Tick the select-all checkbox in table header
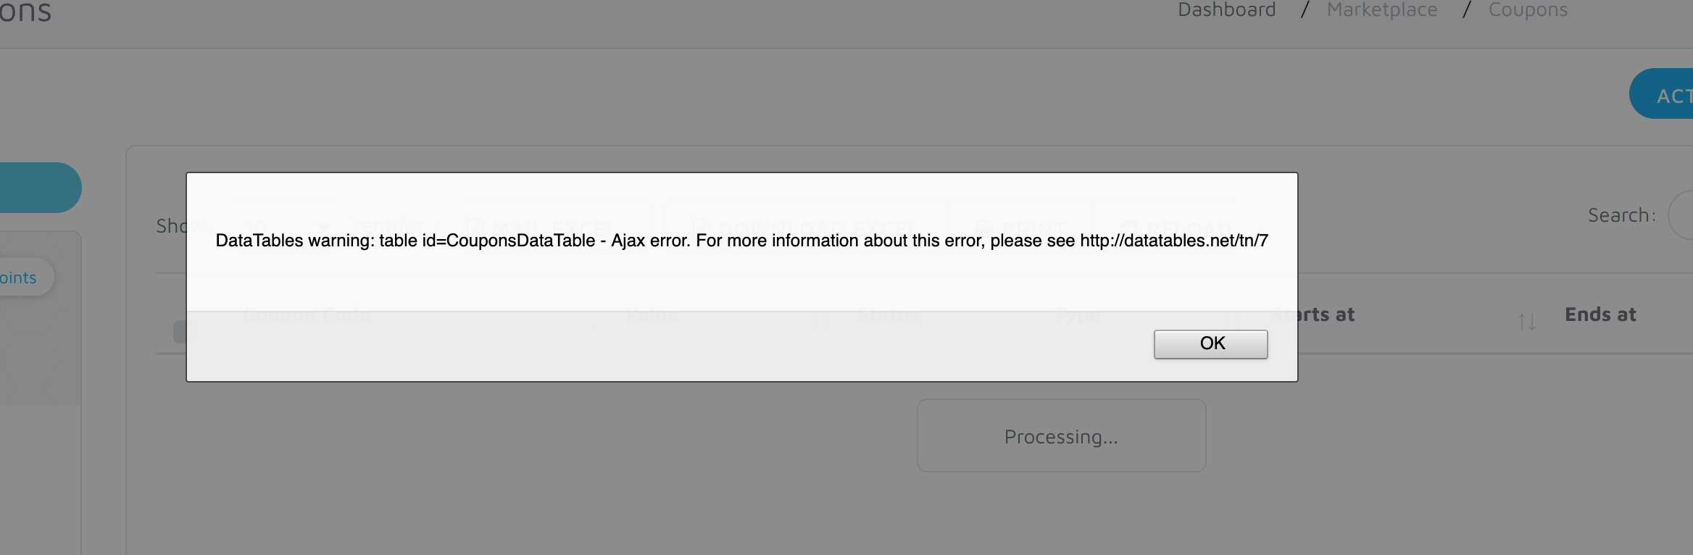This screenshot has width=1693, height=555. (x=180, y=331)
